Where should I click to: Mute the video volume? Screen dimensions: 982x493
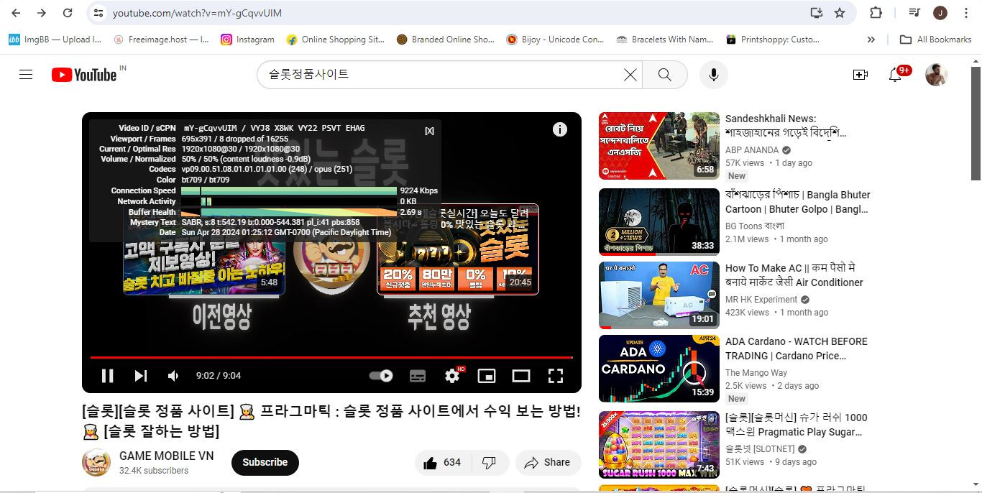[x=173, y=376]
